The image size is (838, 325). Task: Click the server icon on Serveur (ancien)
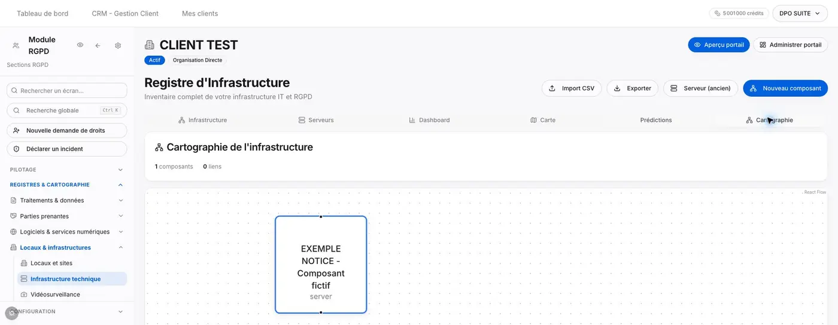point(674,88)
